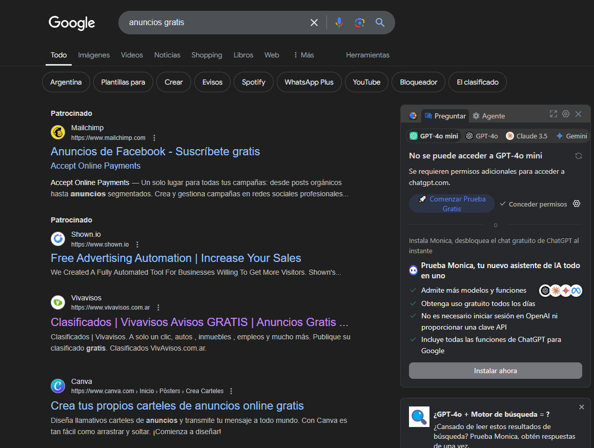Filter by Bloqueador chip
Viewport: 594px width, 448px height.
(x=419, y=82)
